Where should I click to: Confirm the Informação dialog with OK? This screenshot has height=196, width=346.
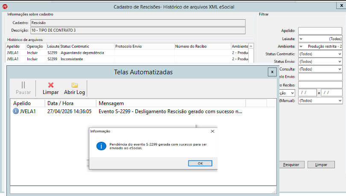[x=200, y=164]
